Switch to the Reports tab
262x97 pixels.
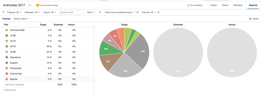click(253, 5)
